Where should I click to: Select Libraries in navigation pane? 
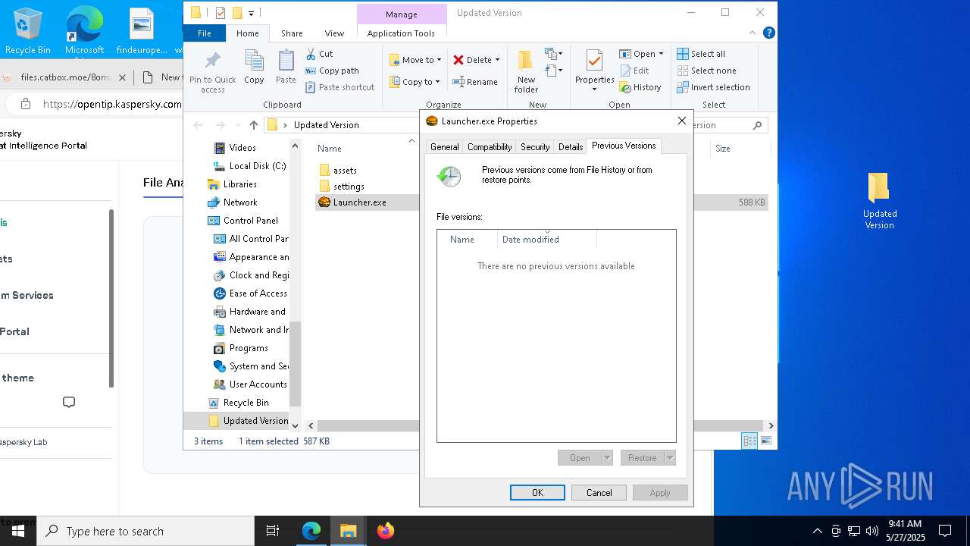pos(239,184)
